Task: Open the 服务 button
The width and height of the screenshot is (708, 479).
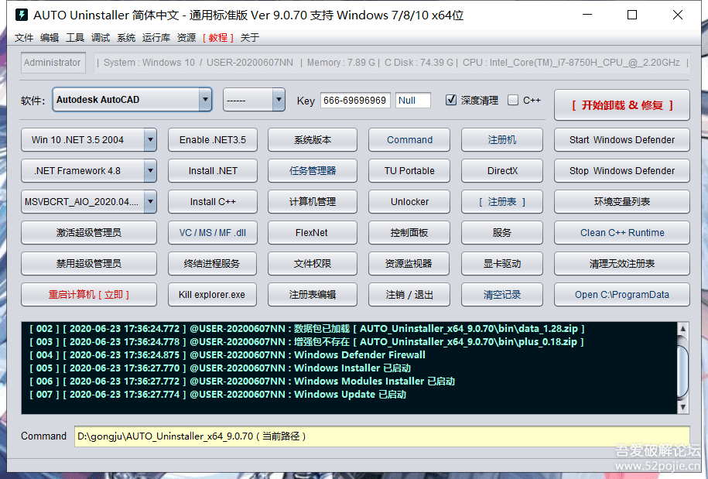Action: pos(502,232)
